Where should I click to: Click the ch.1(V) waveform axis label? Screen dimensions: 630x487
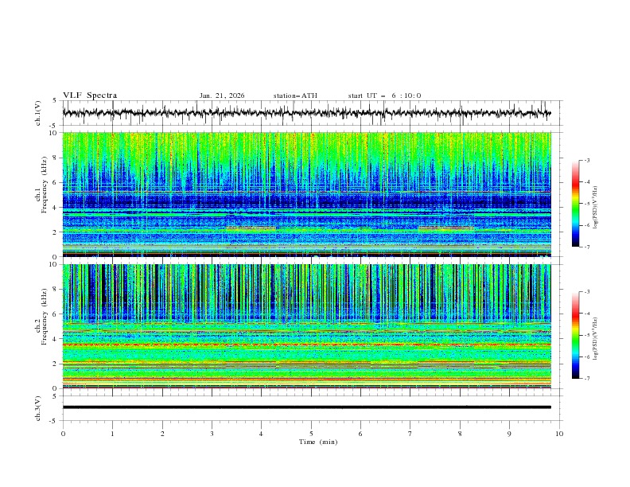(38, 113)
